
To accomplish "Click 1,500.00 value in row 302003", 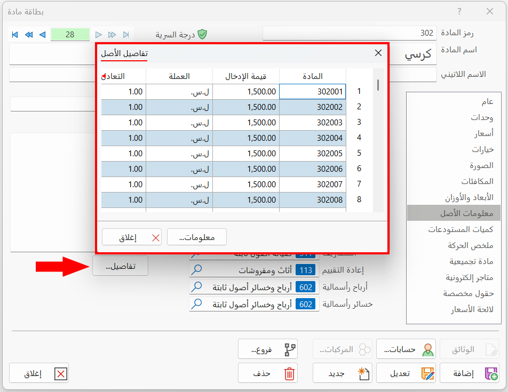I will point(246,123).
